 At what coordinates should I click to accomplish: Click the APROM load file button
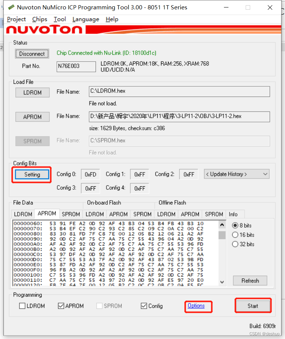tap(33, 117)
